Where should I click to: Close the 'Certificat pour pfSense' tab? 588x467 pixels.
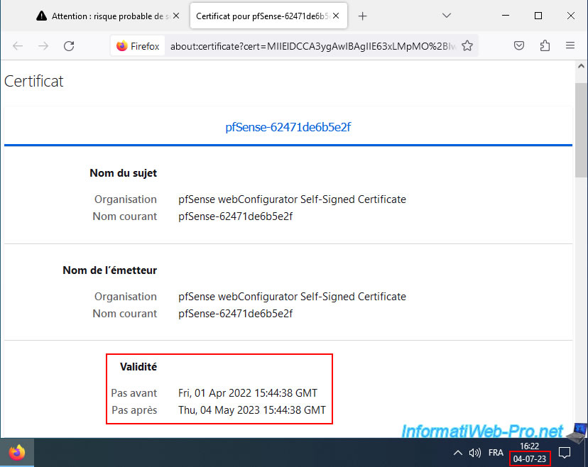[x=336, y=16]
